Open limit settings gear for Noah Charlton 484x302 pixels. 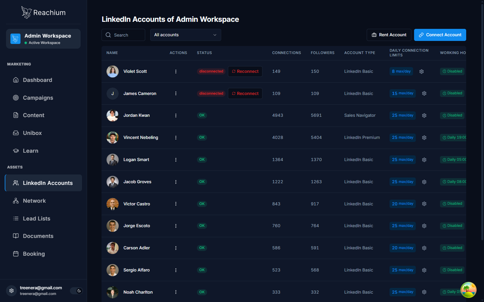click(424, 292)
